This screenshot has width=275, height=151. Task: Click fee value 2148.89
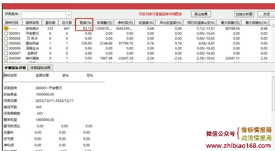point(106,43)
